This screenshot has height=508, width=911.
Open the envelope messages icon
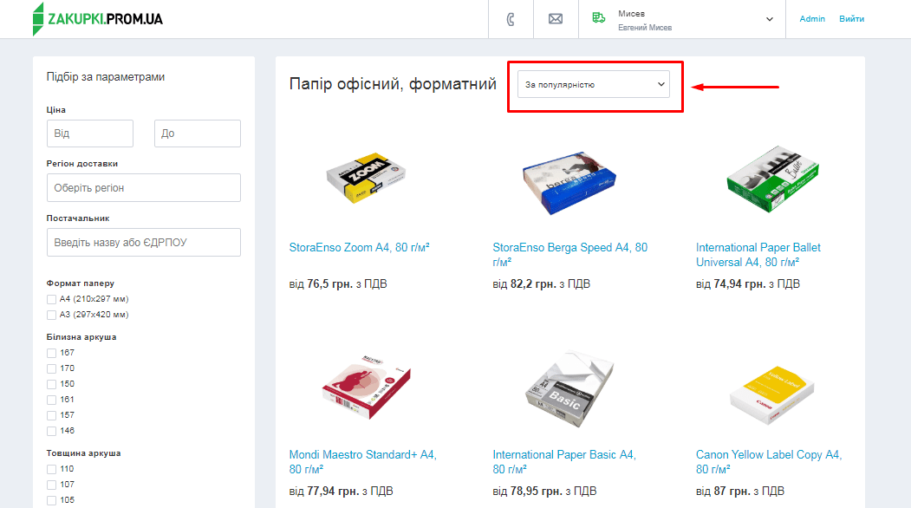coord(556,19)
